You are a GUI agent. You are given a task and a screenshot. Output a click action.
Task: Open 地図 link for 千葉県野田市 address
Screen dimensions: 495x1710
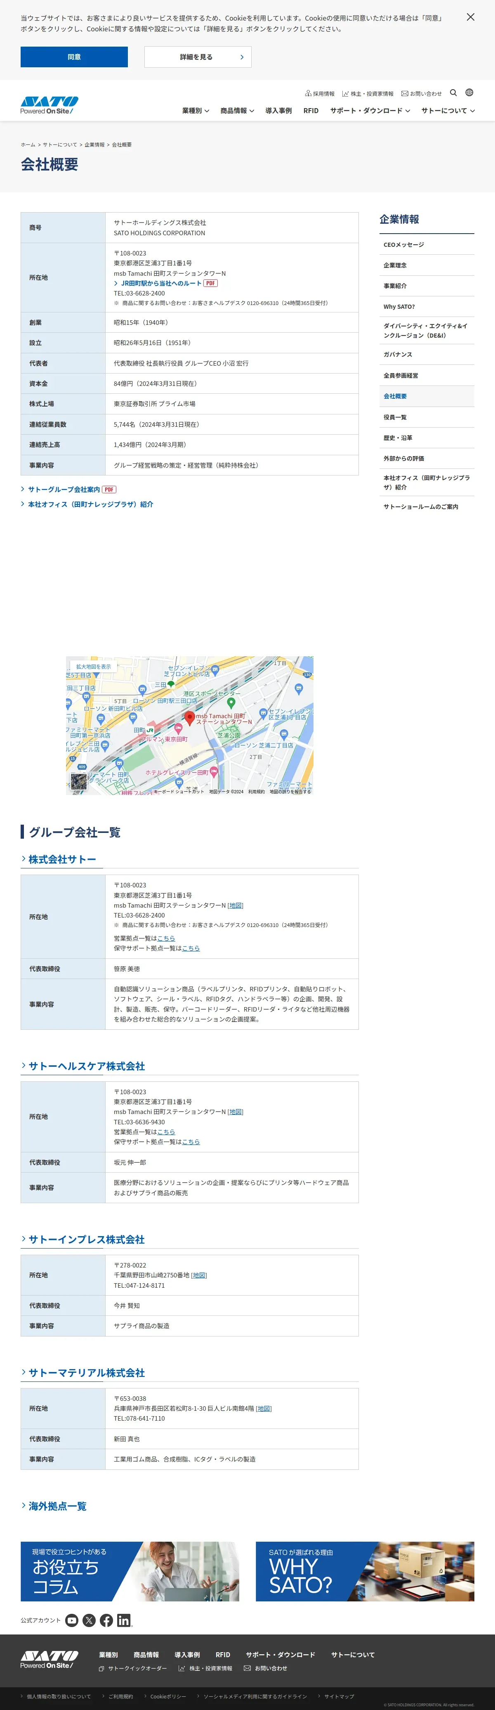(199, 1275)
